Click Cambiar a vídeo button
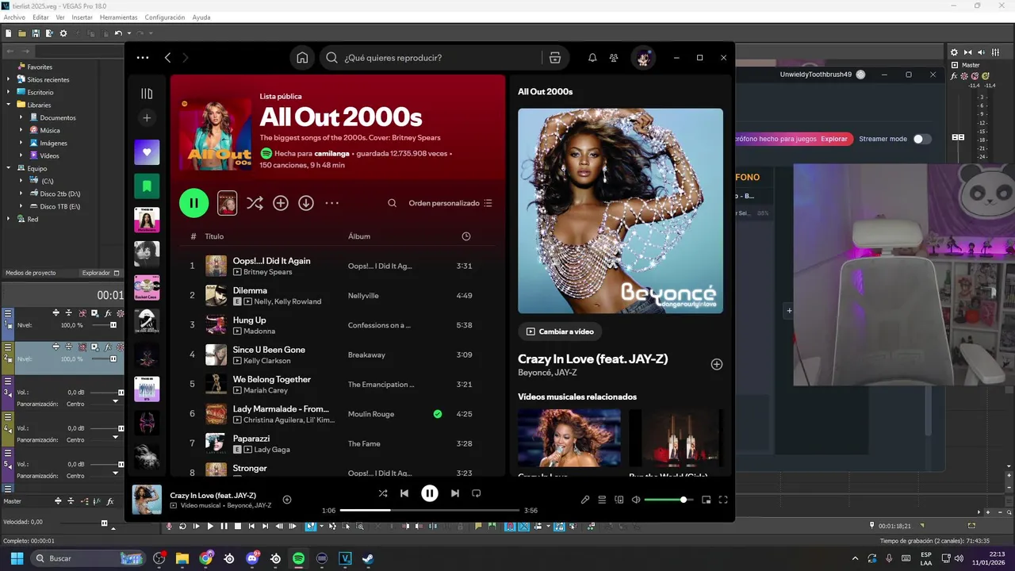The width and height of the screenshot is (1015, 571). [x=560, y=331]
